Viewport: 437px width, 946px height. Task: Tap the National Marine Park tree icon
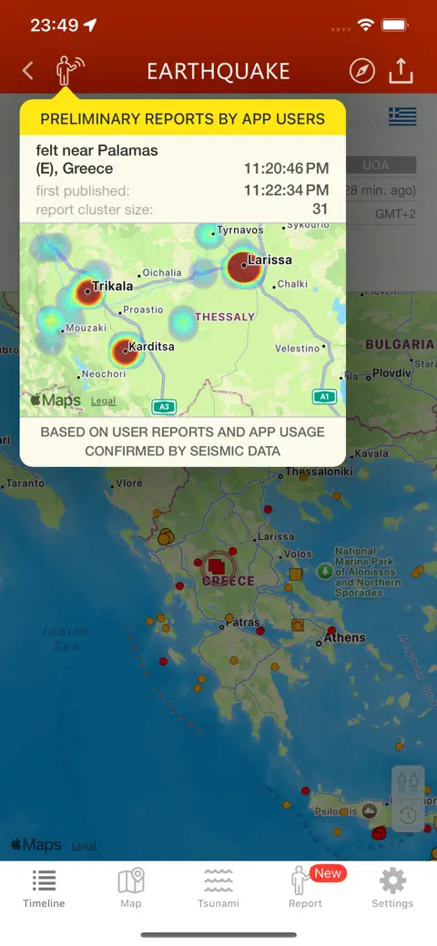[x=325, y=570]
